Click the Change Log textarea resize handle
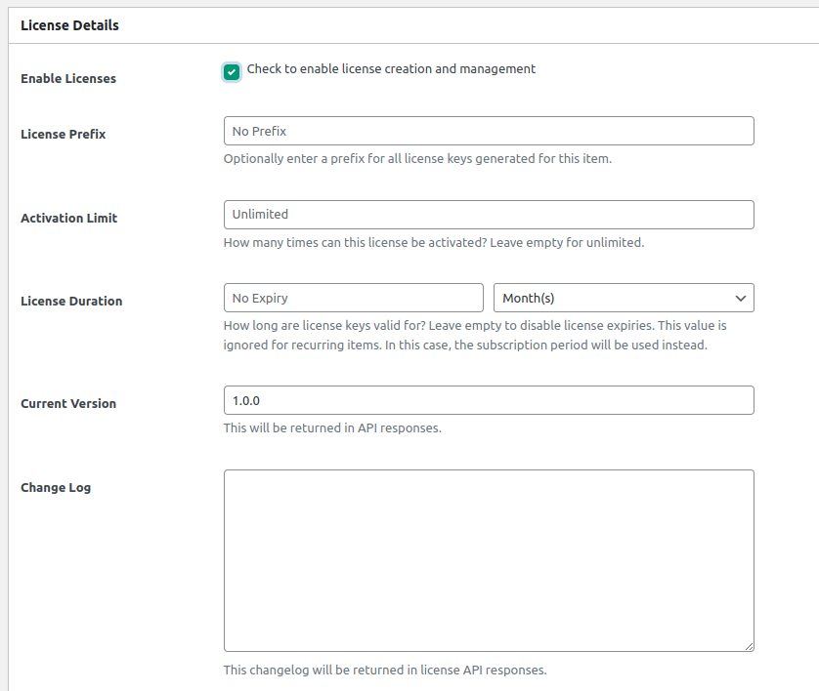The width and height of the screenshot is (819, 691). 749,646
